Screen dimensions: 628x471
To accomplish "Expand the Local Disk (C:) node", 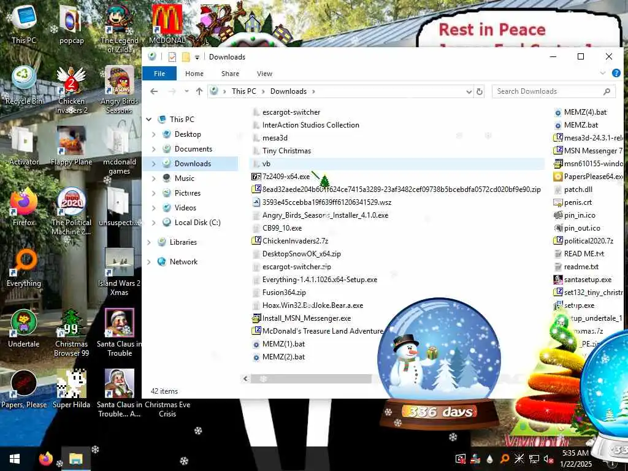I will (154, 222).
